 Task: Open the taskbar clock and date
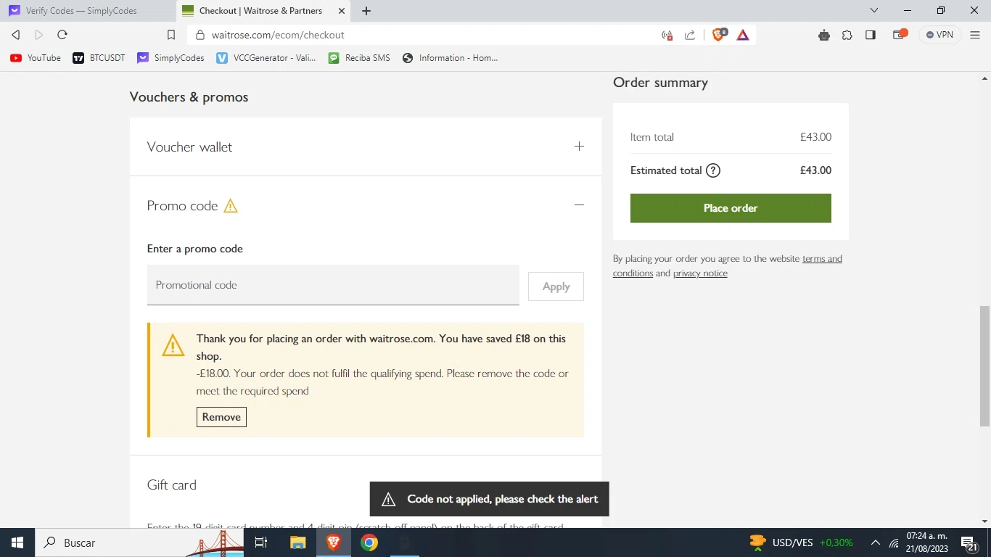tap(927, 542)
